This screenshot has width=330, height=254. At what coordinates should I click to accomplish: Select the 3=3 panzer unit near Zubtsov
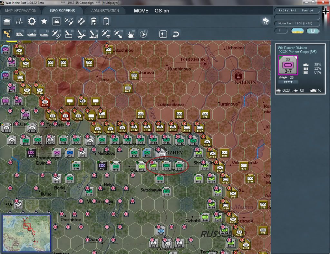click(179, 166)
